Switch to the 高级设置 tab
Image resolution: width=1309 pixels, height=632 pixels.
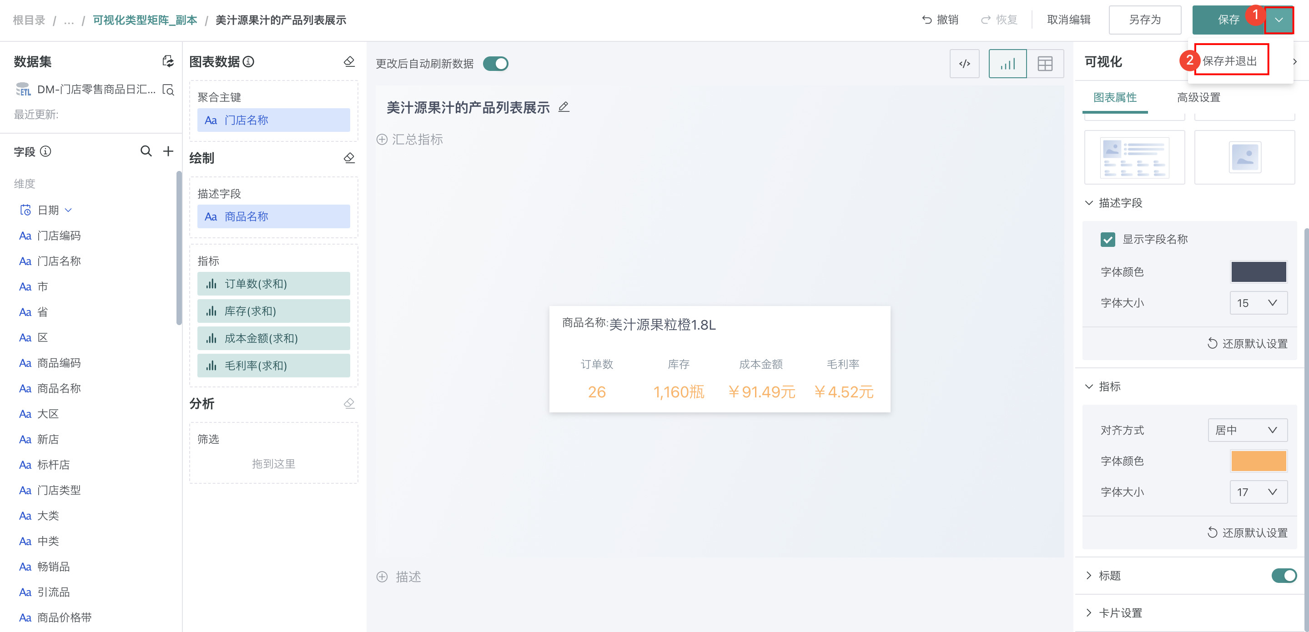click(x=1198, y=97)
